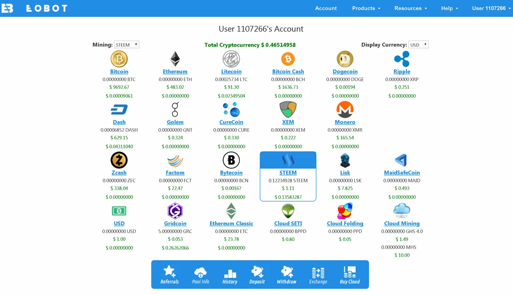Click the Golem logo icon
Image resolution: width=513 pixels, height=295 pixels.
pyautogui.click(x=175, y=110)
